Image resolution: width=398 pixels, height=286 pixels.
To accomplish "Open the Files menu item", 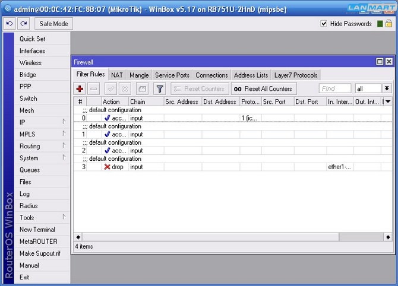I will click(42, 182).
